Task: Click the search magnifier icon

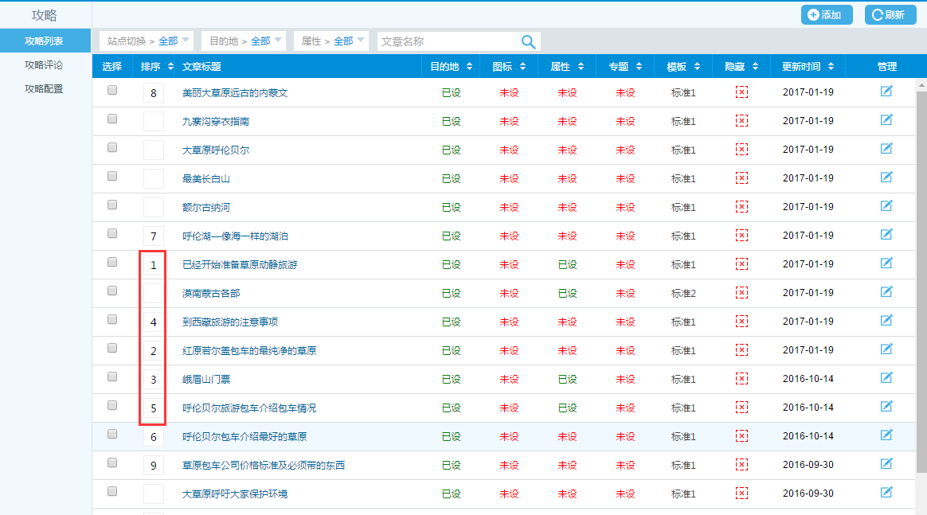Action: pos(528,41)
